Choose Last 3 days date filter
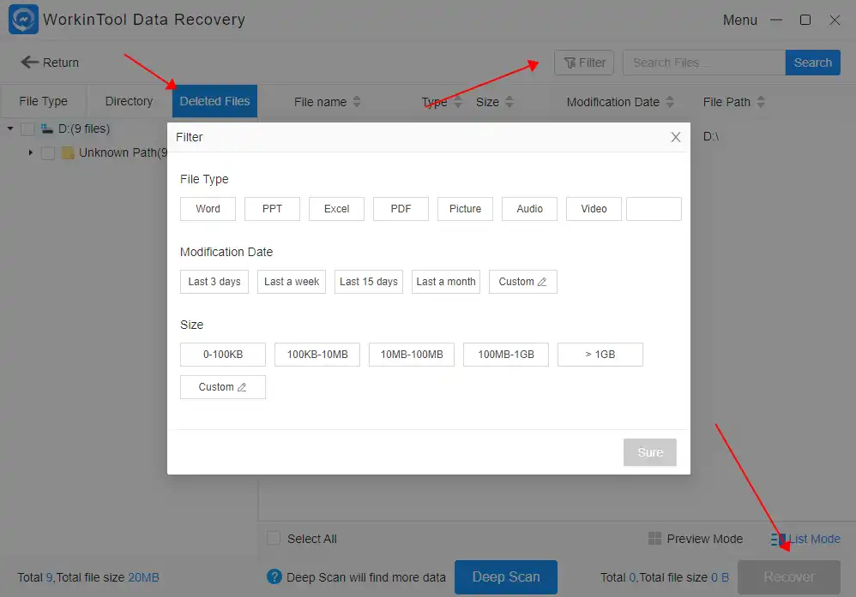The height and width of the screenshot is (597, 856). [x=214, y=282]
